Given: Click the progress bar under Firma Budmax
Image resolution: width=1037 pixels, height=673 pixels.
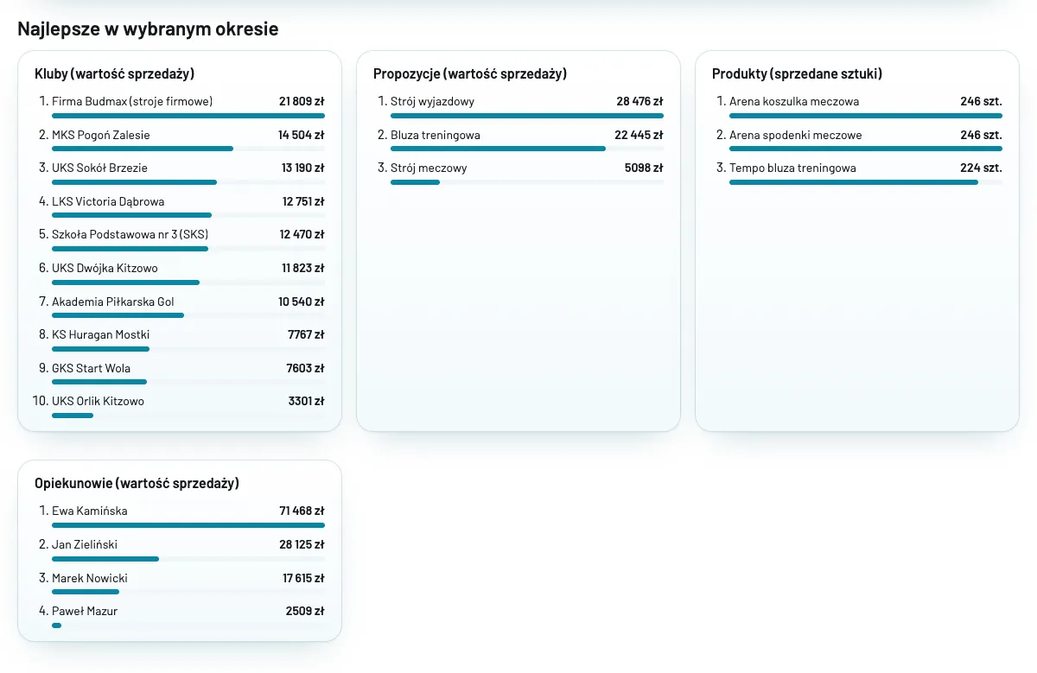Looking at the screenshot, I should [188, 116].
